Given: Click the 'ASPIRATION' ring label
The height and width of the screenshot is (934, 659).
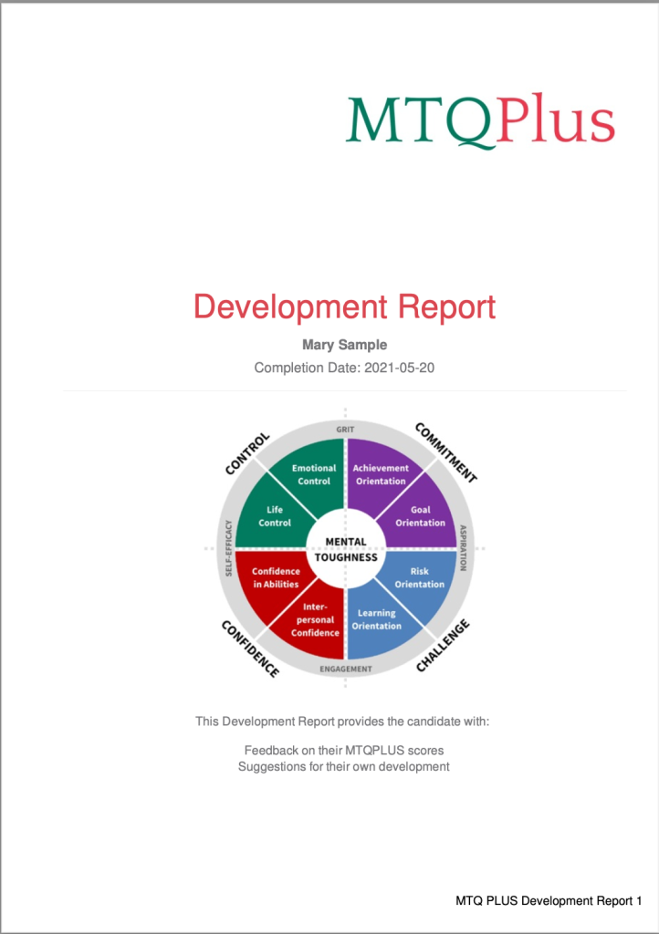Looking at the screenshot, I should tap(463, 548).
